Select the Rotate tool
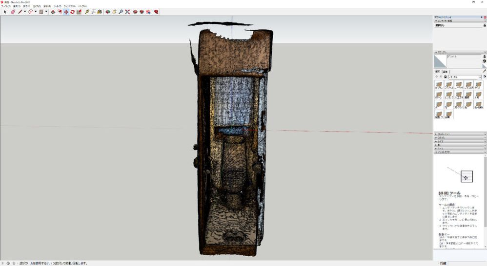Screen dimensions: 487x266 click(x=72, y=12)
